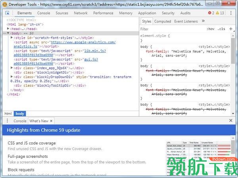Image resolution: width=238 pixels, height=178 pixels.
Task: Select the DOCTYPE html line
Action: 21,20
